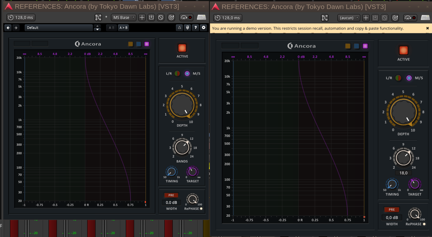Click the help question mark icon
The height and width of the screenshot is (237, 432).
coord(195,28)
